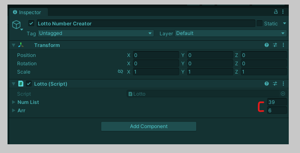Click the Layer label
Viewport: 300px width, 153px height.
166,34
